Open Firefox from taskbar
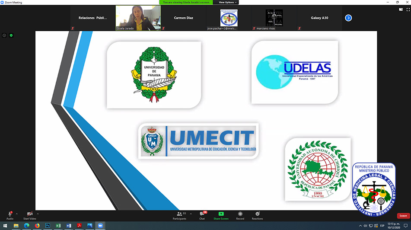The height and width of the screenshot is (230, 411). pyautogui.click(x=37, y=226)
